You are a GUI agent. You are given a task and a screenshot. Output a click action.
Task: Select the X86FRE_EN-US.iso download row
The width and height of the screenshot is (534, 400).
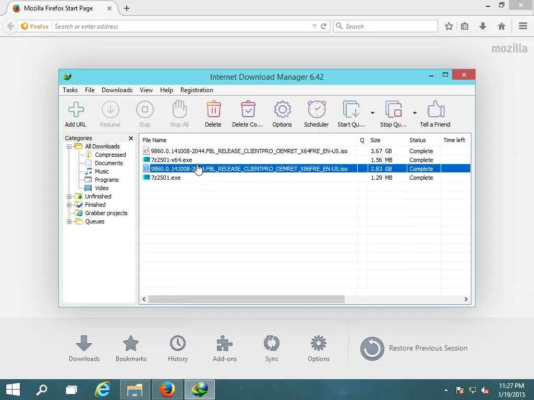tap(305, 169)
